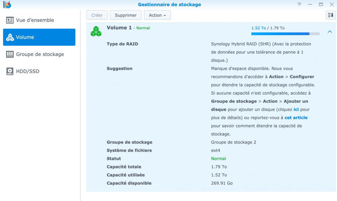Screen dimensions: 337x201
Task: Click the green Volume 1 cubes icon
Action: pos(96,31)
